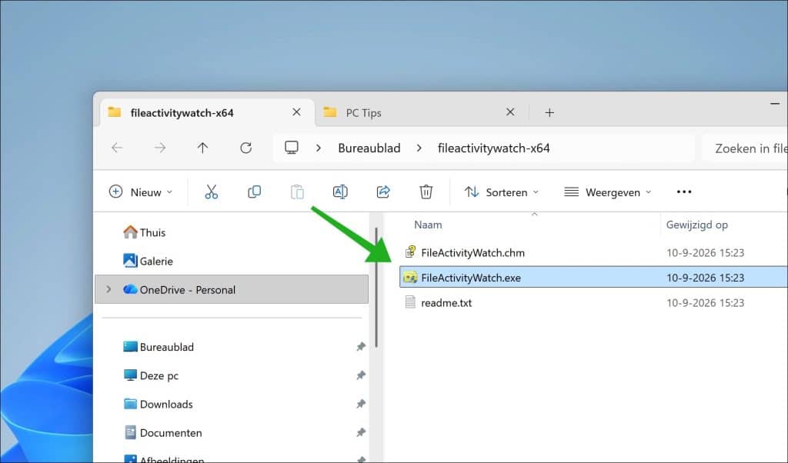Open Documenten in quick access
788x463 pixels.
point(162,432)
